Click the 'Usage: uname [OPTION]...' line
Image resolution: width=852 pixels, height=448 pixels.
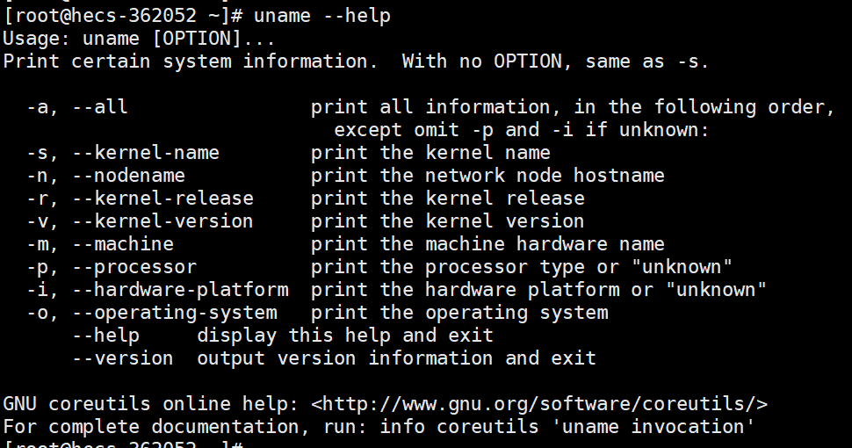(139, 39)
